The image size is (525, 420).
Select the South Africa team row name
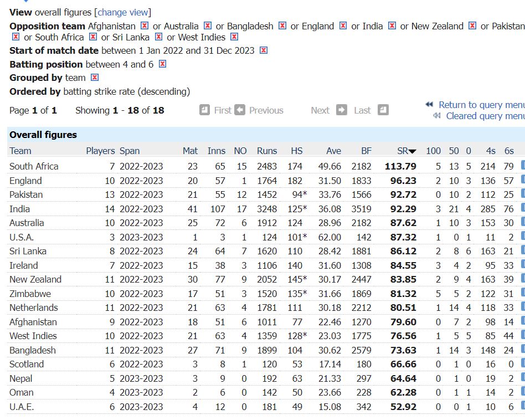(34, 166)
